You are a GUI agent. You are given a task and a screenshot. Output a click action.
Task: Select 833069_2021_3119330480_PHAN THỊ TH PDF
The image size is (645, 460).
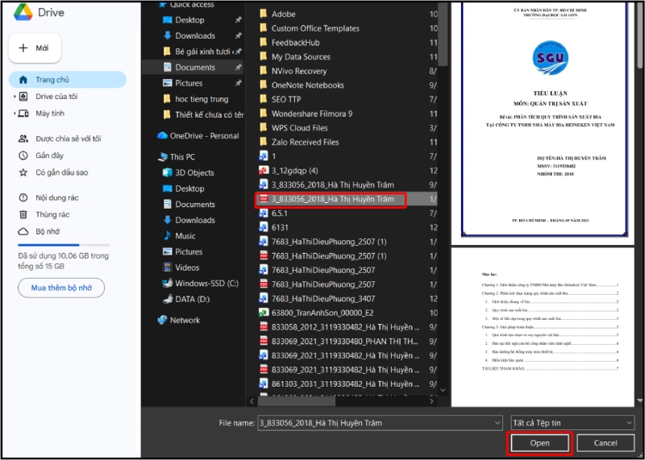(345, 342)
